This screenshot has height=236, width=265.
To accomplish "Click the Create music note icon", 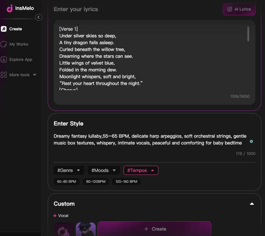I will (x=4, y=29).
